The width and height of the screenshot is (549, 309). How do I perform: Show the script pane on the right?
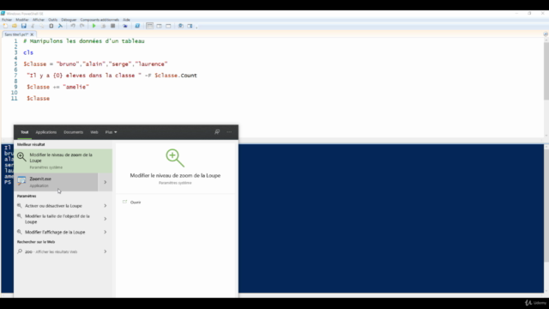click(x=159, y=26)
